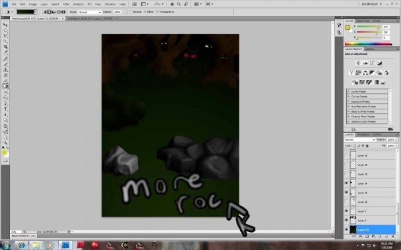
Task: Select the Lasso tool
Action: [5, 36]
